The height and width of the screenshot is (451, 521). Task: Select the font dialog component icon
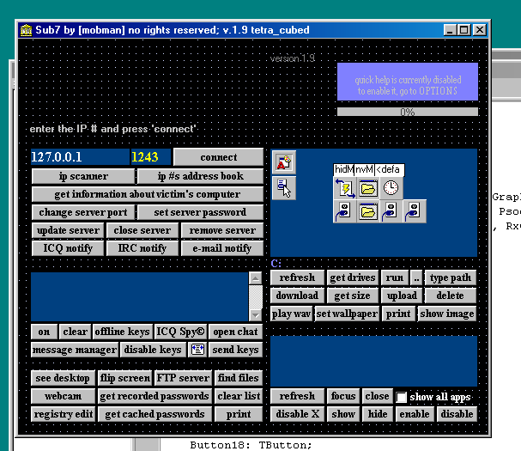point(284,162)
